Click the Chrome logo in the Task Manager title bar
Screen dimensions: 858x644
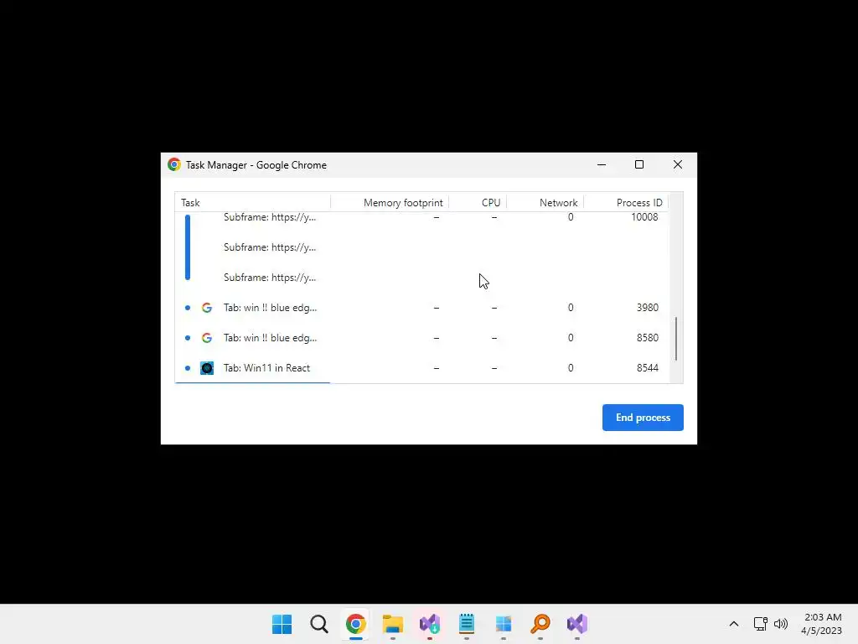point(174,165)
